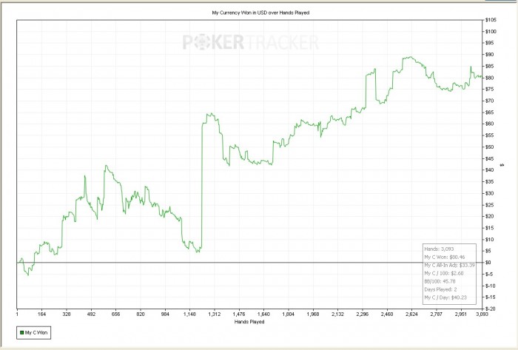Click the $60 y-axis label

pos(490,124)
